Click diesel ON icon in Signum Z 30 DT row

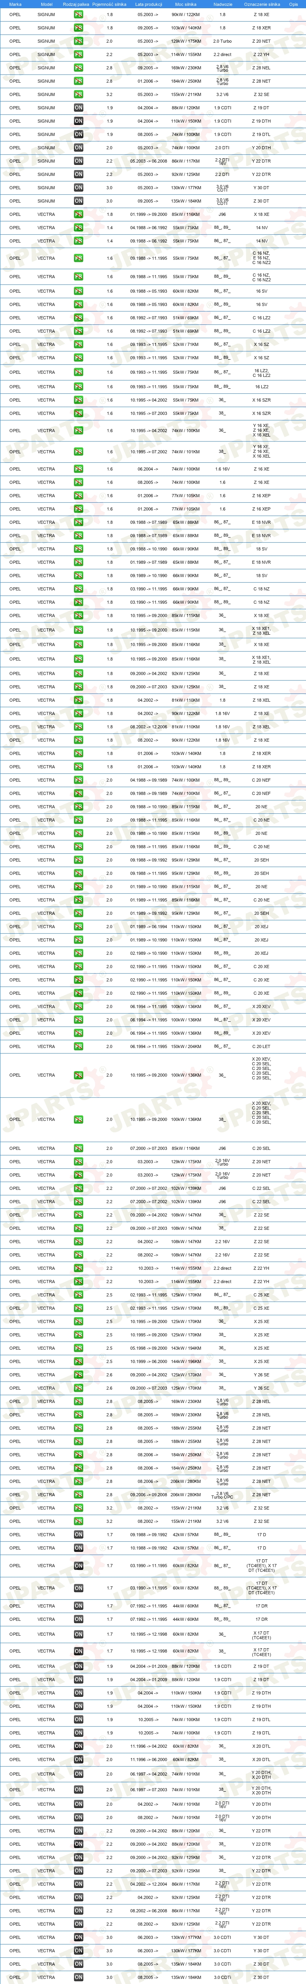coord(78,201)
